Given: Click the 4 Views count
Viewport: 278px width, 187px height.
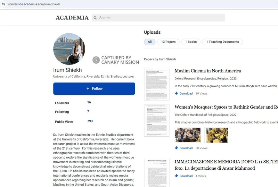Looking at the screenshot, I should coord(201,176).
